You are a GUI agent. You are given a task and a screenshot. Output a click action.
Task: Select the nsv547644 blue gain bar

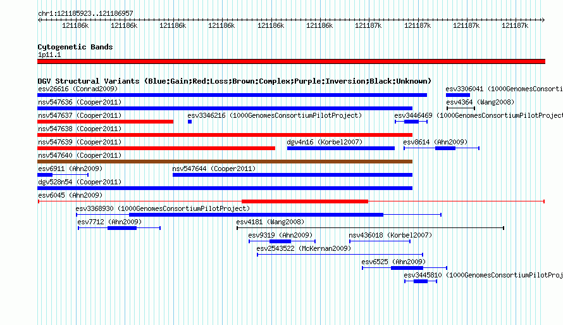pyautogui.click(x=293, y=175)
